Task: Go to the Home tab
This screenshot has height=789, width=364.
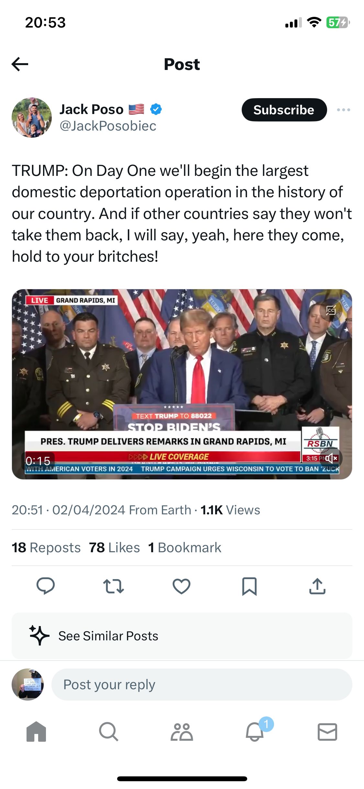Action: 36,731
